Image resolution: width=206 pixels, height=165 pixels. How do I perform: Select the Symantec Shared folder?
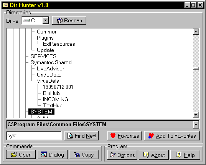(51, 62)
